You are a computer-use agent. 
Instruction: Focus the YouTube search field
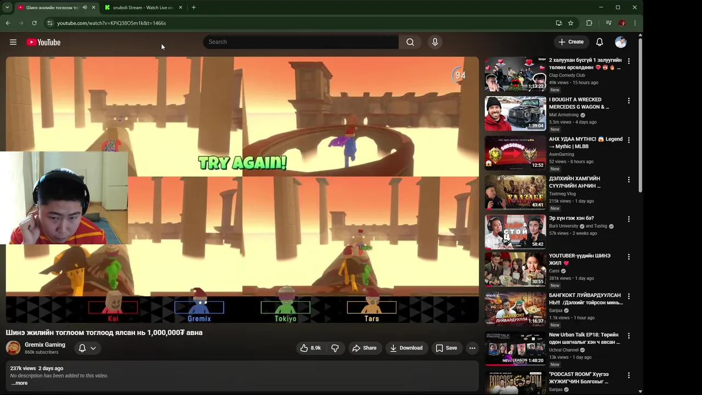pyautogui.click(x=301, y=42)
